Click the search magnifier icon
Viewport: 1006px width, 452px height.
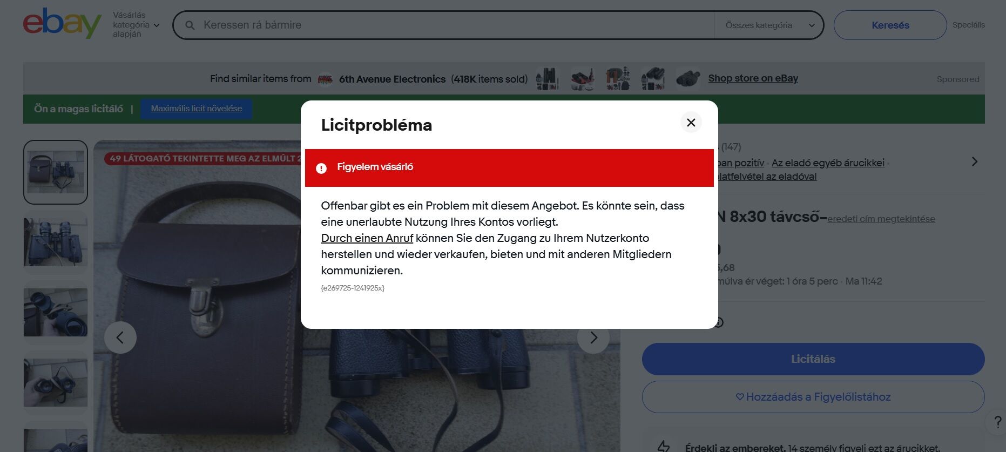point(190,25)
